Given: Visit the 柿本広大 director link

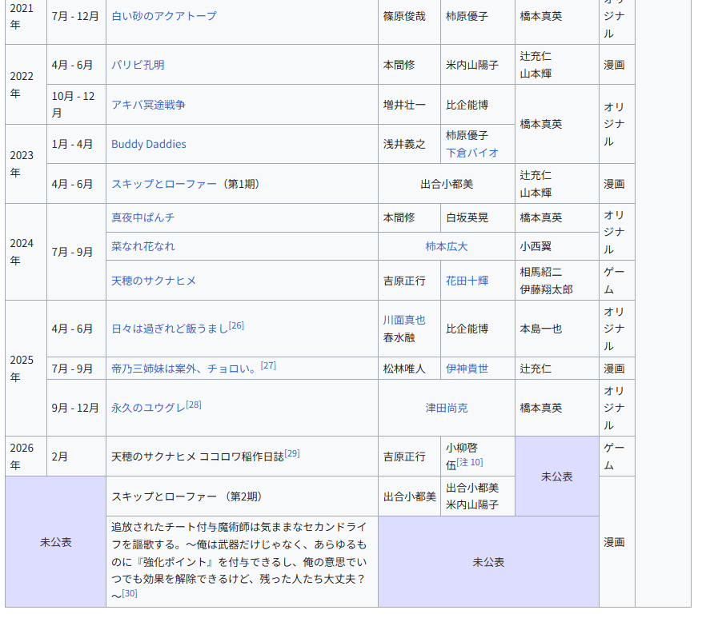Looking at the screenshot, I should [x=446, y=246].
